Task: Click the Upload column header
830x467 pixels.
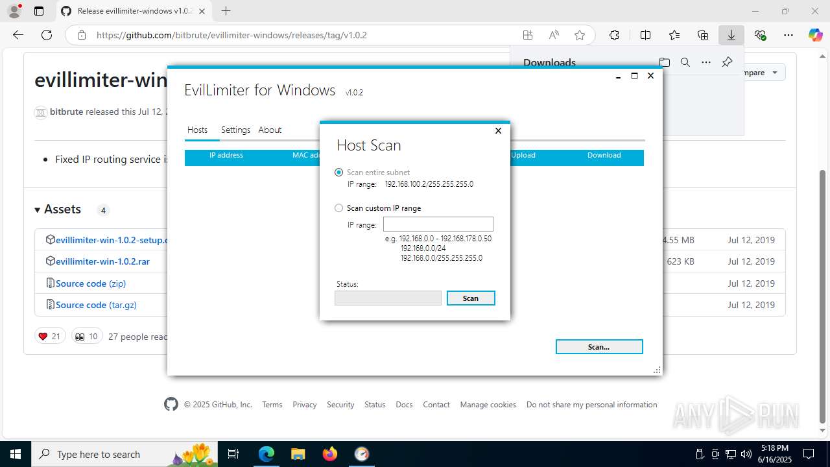Action: [523, 155]
